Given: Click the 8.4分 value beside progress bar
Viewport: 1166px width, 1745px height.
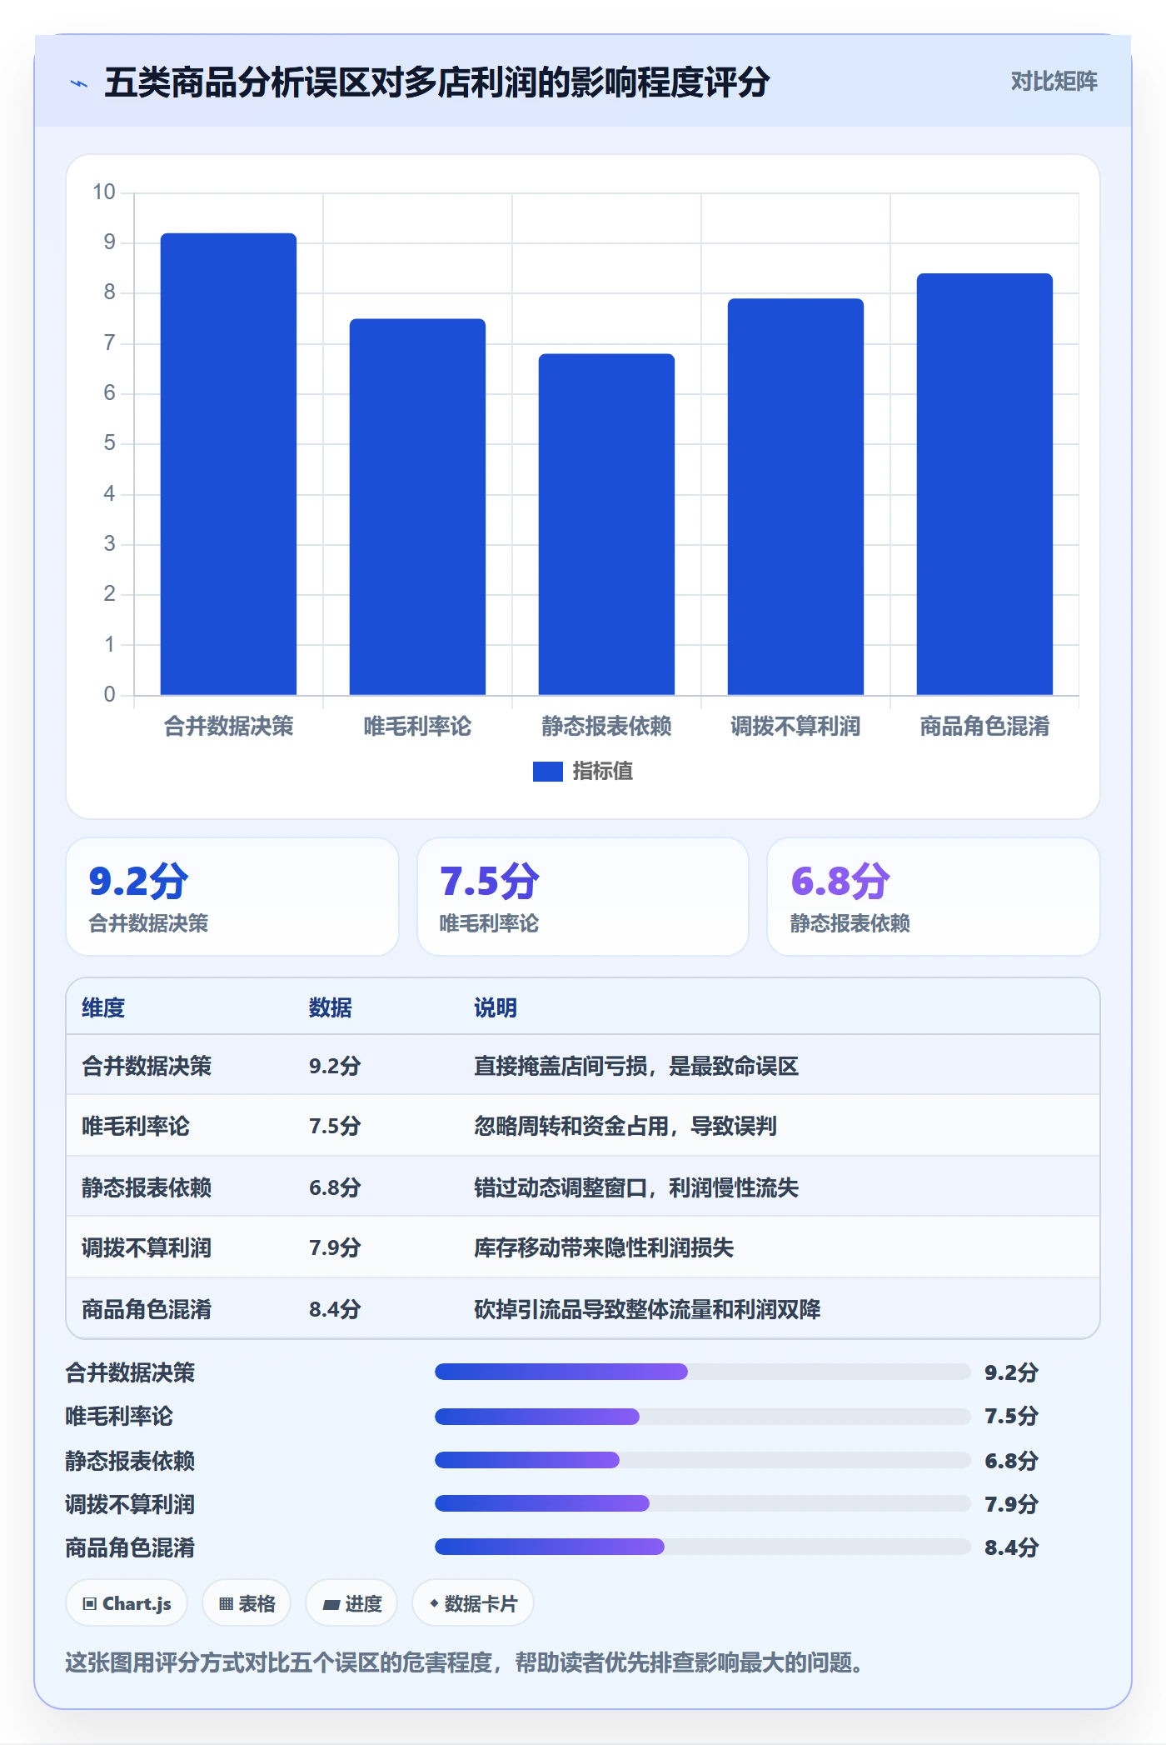Looking at the screenshot, I should pyautogui.click(x=1011, y=1547).
